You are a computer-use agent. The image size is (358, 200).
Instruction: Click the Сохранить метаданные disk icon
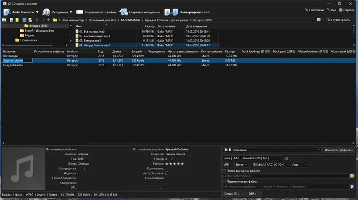(x=123, y=12)
